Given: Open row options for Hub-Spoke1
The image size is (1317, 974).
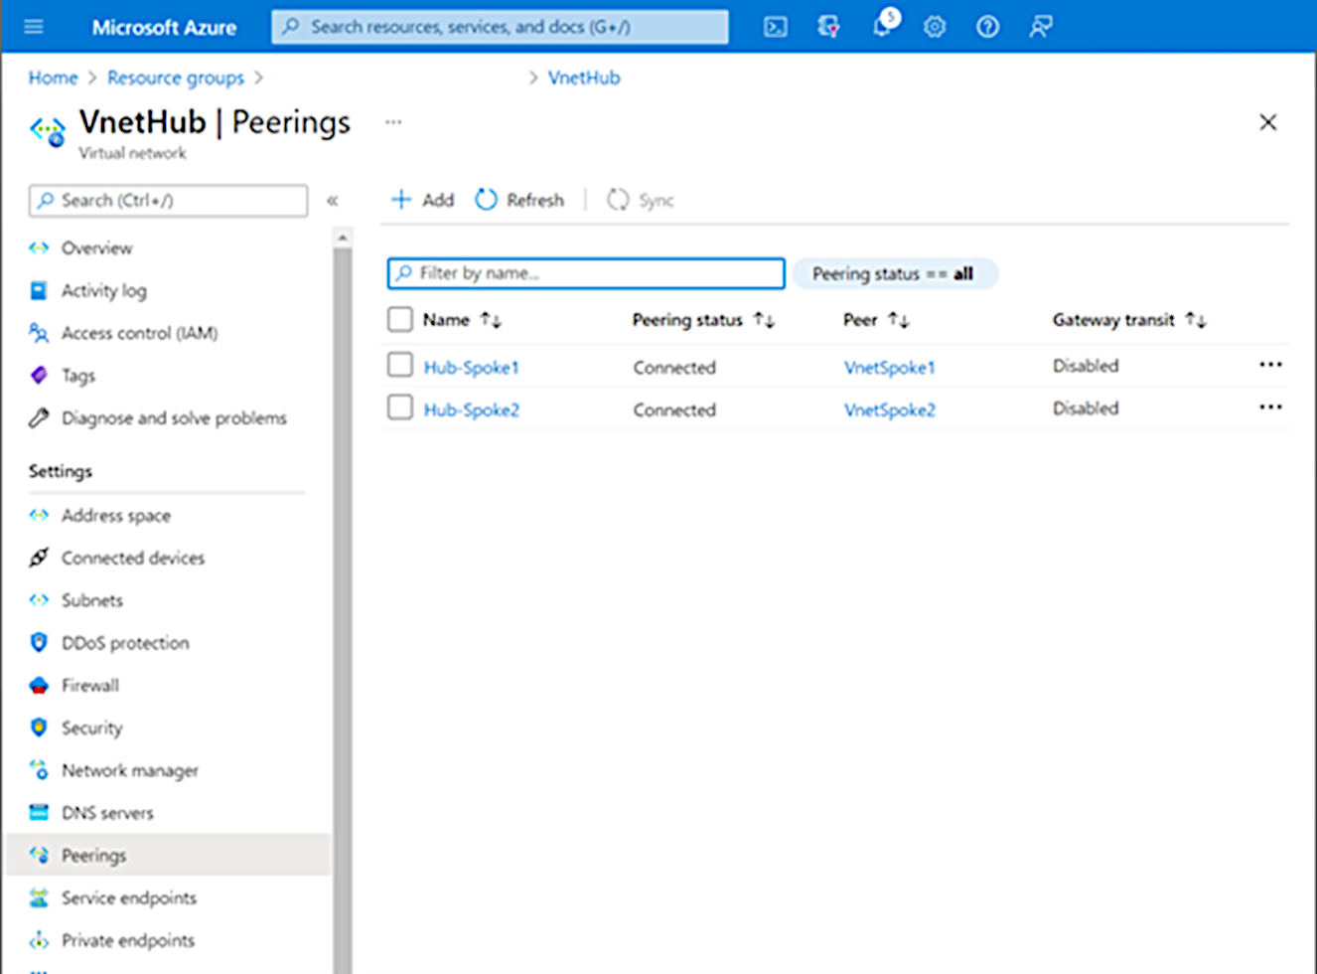Looking at the screenshot, I should click(x=1270, y=365).
